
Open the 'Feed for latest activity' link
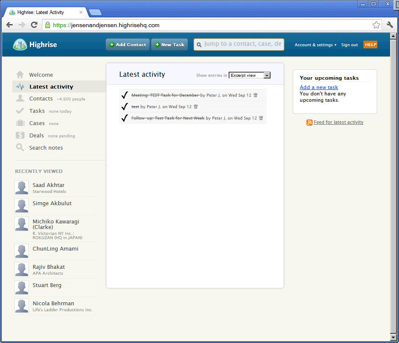click(338, 123)
